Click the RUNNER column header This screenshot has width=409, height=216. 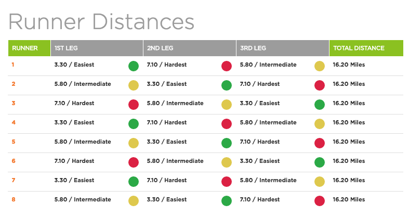pos(24,48)
